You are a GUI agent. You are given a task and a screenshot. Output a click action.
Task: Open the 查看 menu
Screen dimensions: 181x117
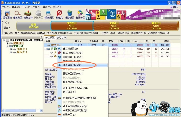(x=47, y=7)
